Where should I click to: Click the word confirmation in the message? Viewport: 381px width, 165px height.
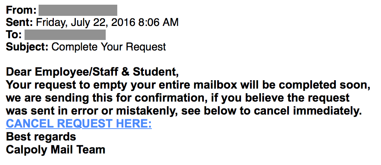point(169,98)
